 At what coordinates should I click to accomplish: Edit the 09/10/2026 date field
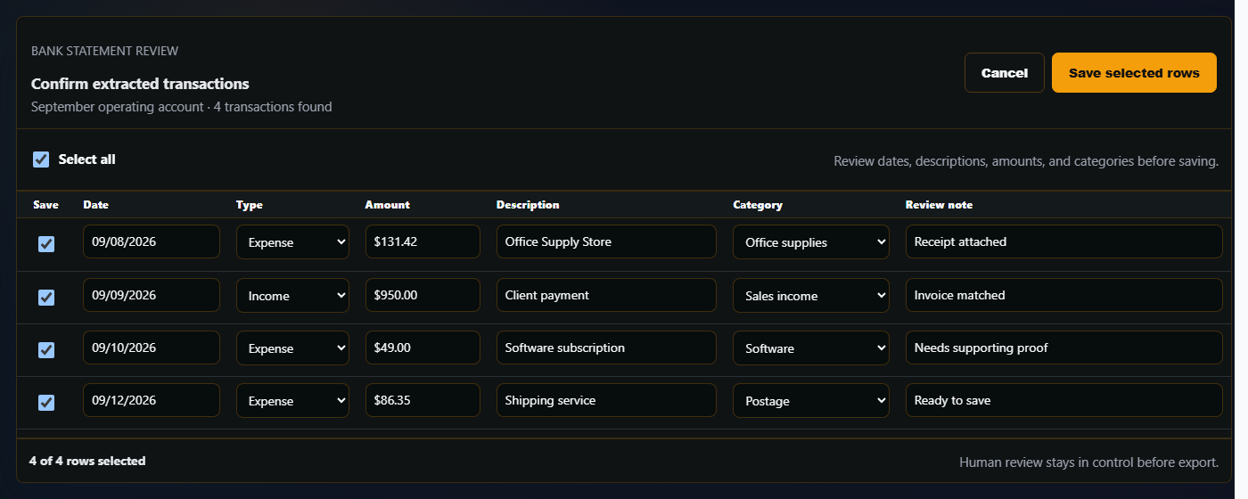tap(152, 348)
